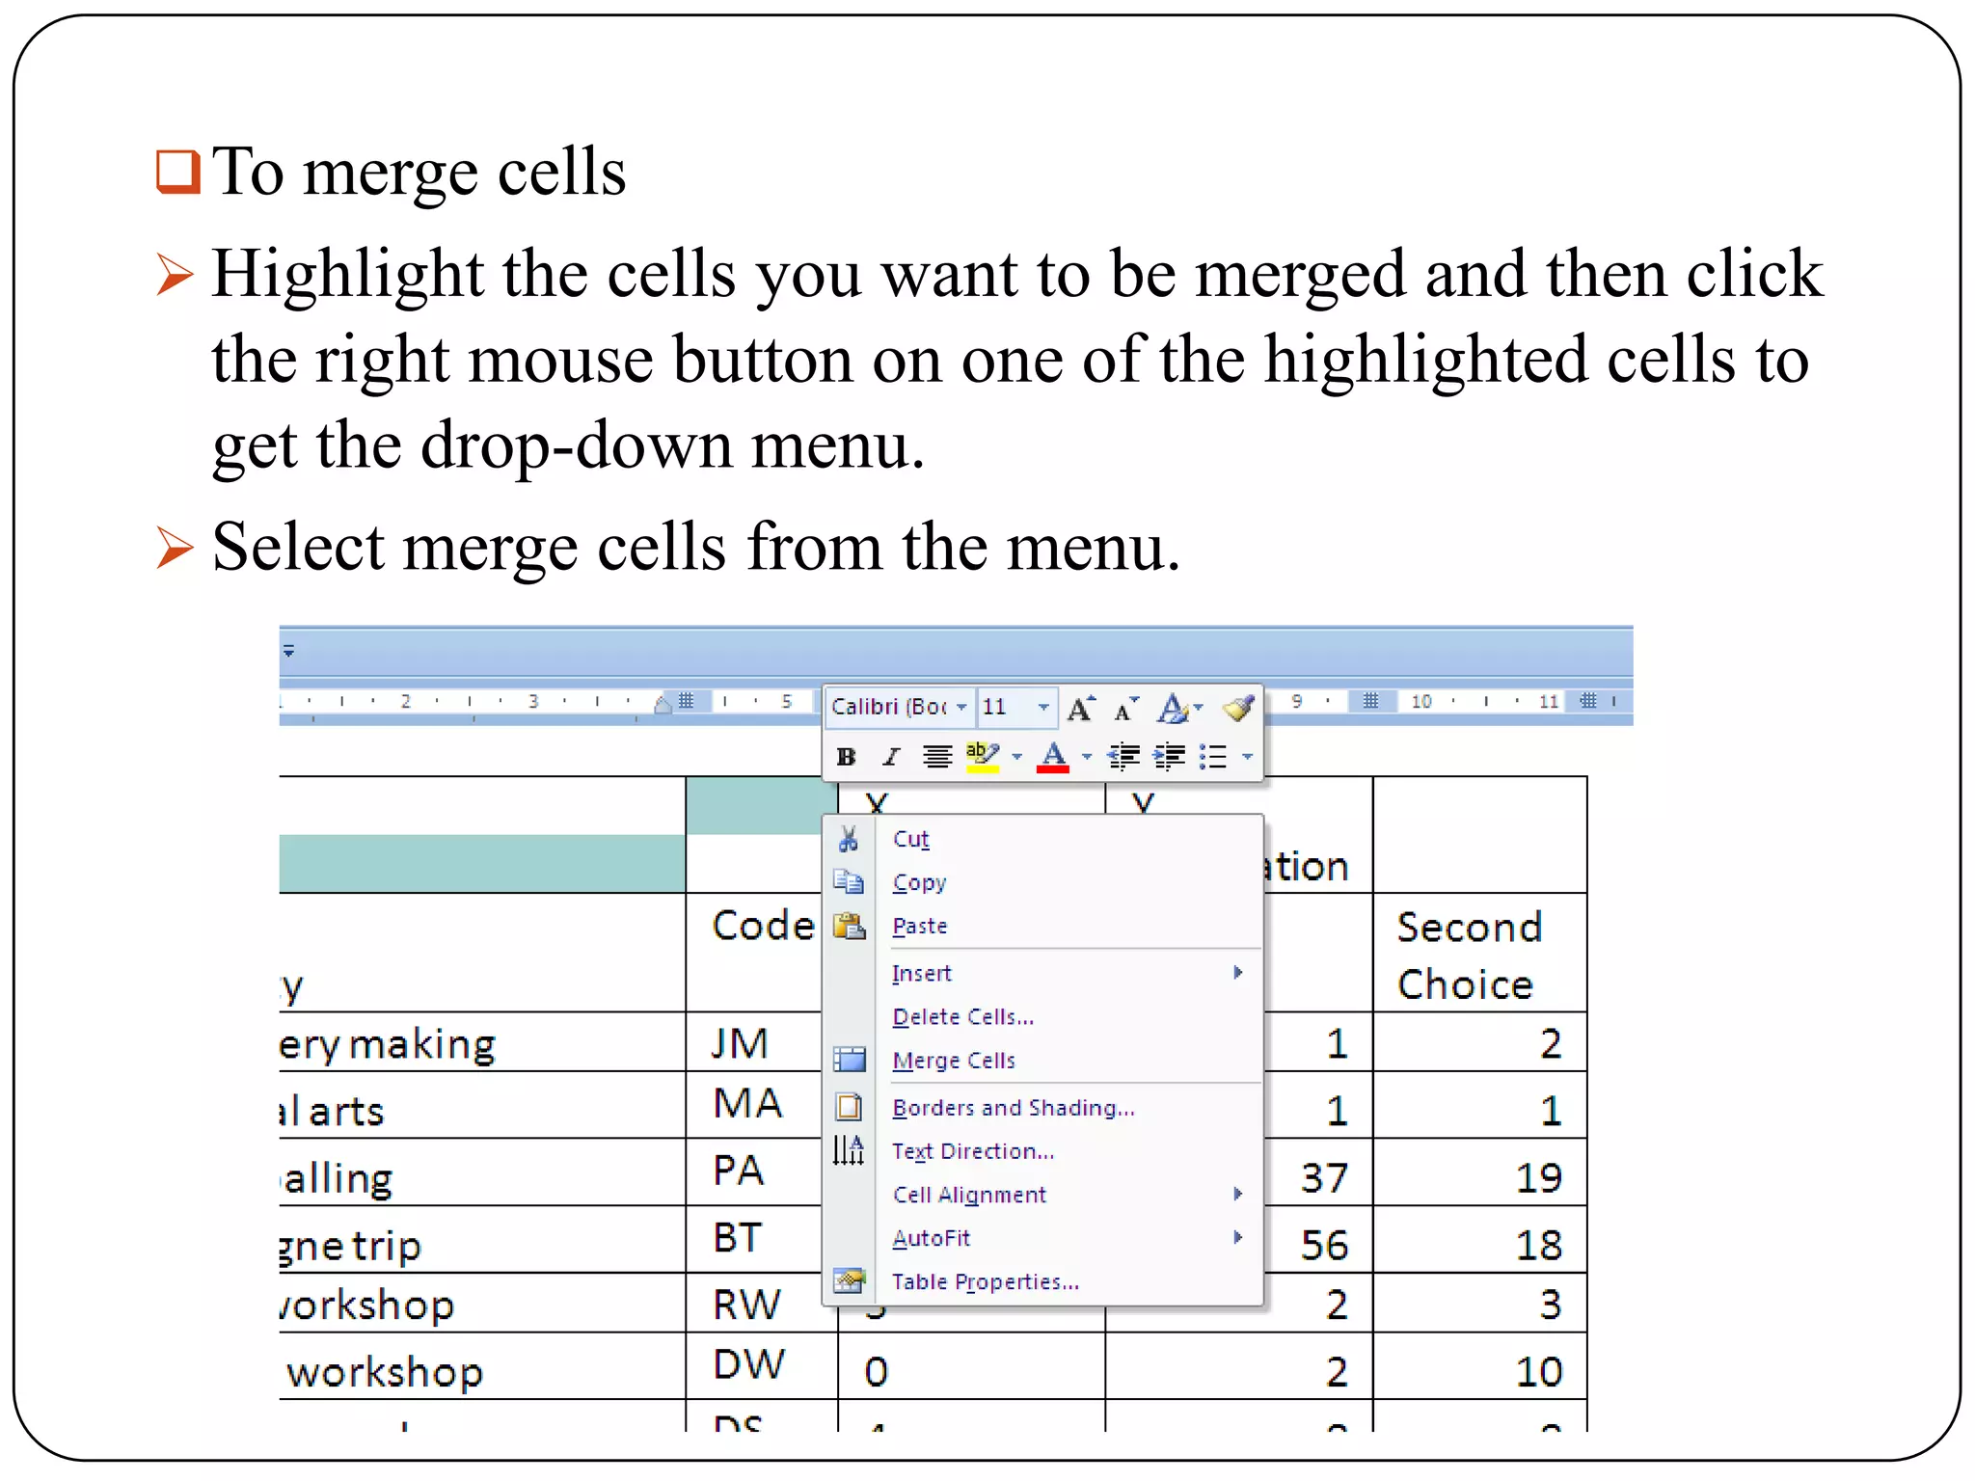This screenshot has height=1481, width=1975.
Task: Click the ruler column marker past 11
Action: 1587,701
